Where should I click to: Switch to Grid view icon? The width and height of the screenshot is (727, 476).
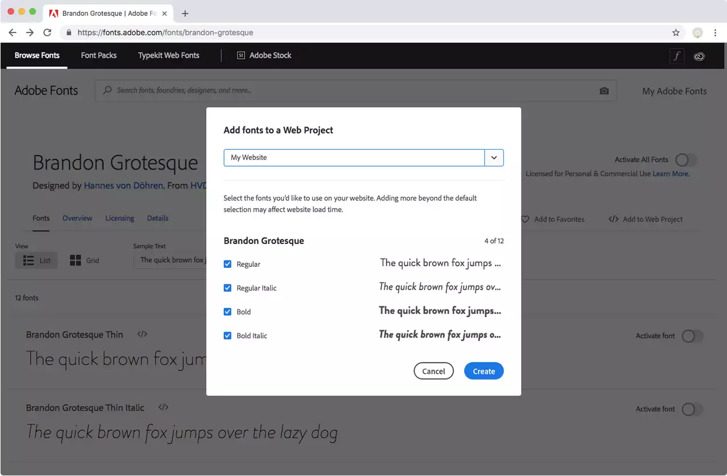(76, 260)
